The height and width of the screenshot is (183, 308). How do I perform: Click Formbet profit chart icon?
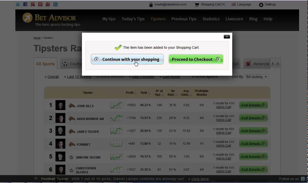coord(116,144)
